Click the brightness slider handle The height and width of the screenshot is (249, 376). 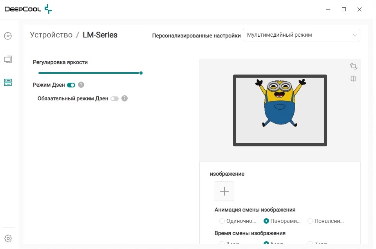[x=141, y=73]
